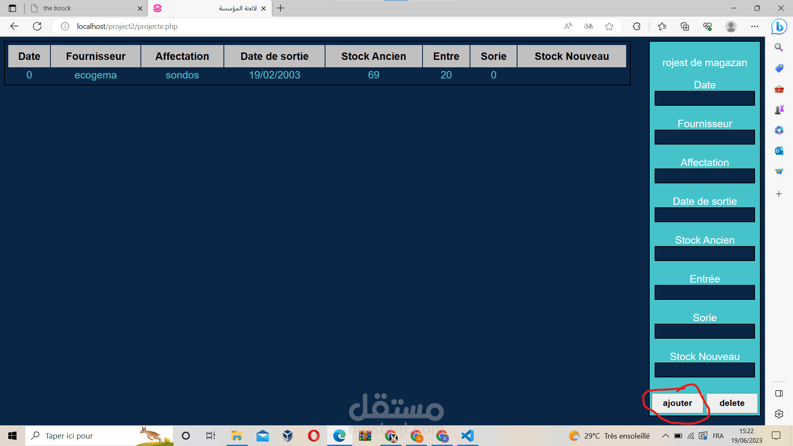Open Edge settings and more menu
Image resolution: width=793 pixels, height=446 pixels.
pos(755,26)
